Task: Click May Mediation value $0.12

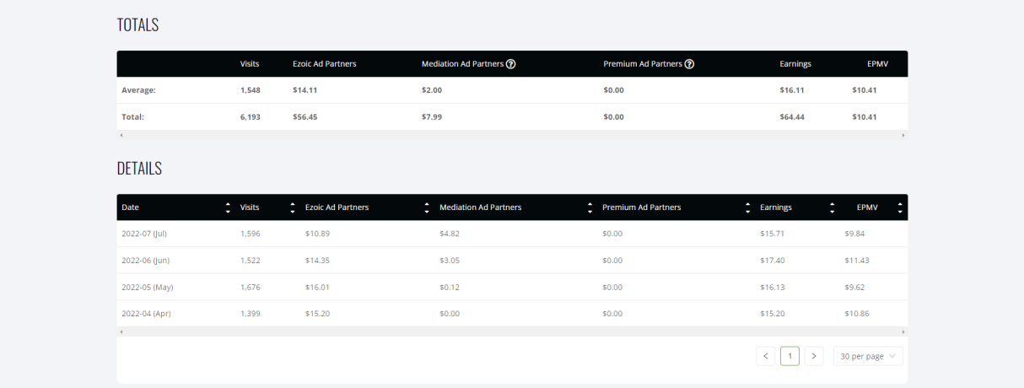Action: coord(450,287)
